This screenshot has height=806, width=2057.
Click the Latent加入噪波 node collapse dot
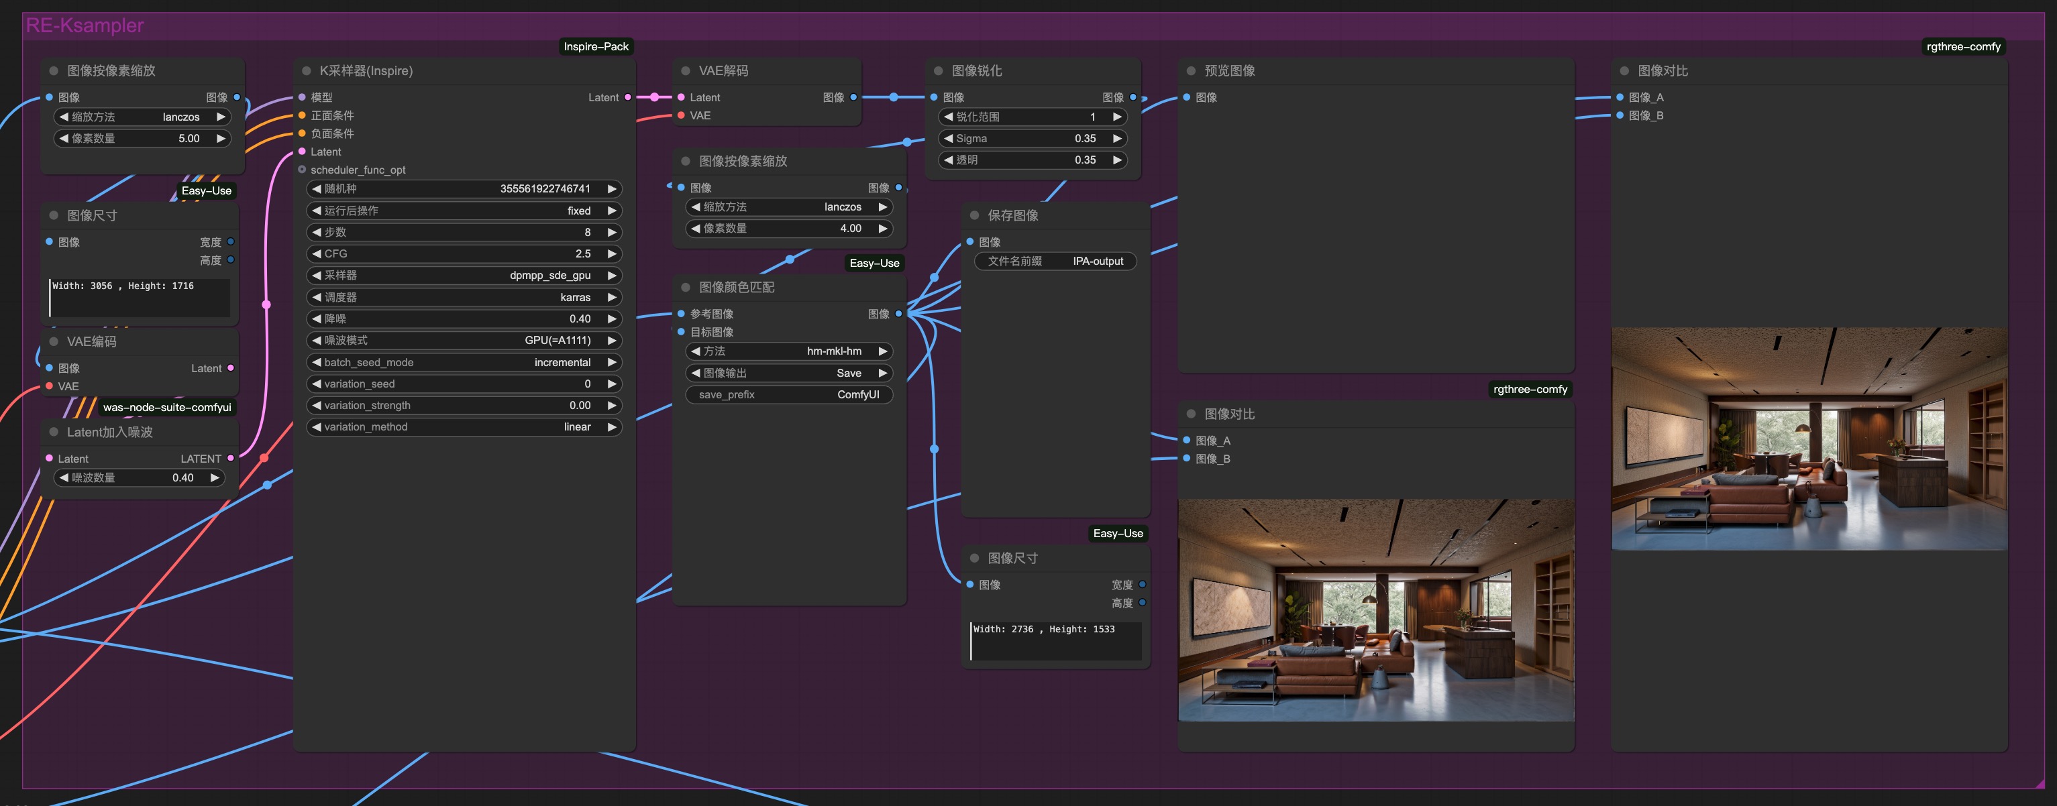pos(54,432)
